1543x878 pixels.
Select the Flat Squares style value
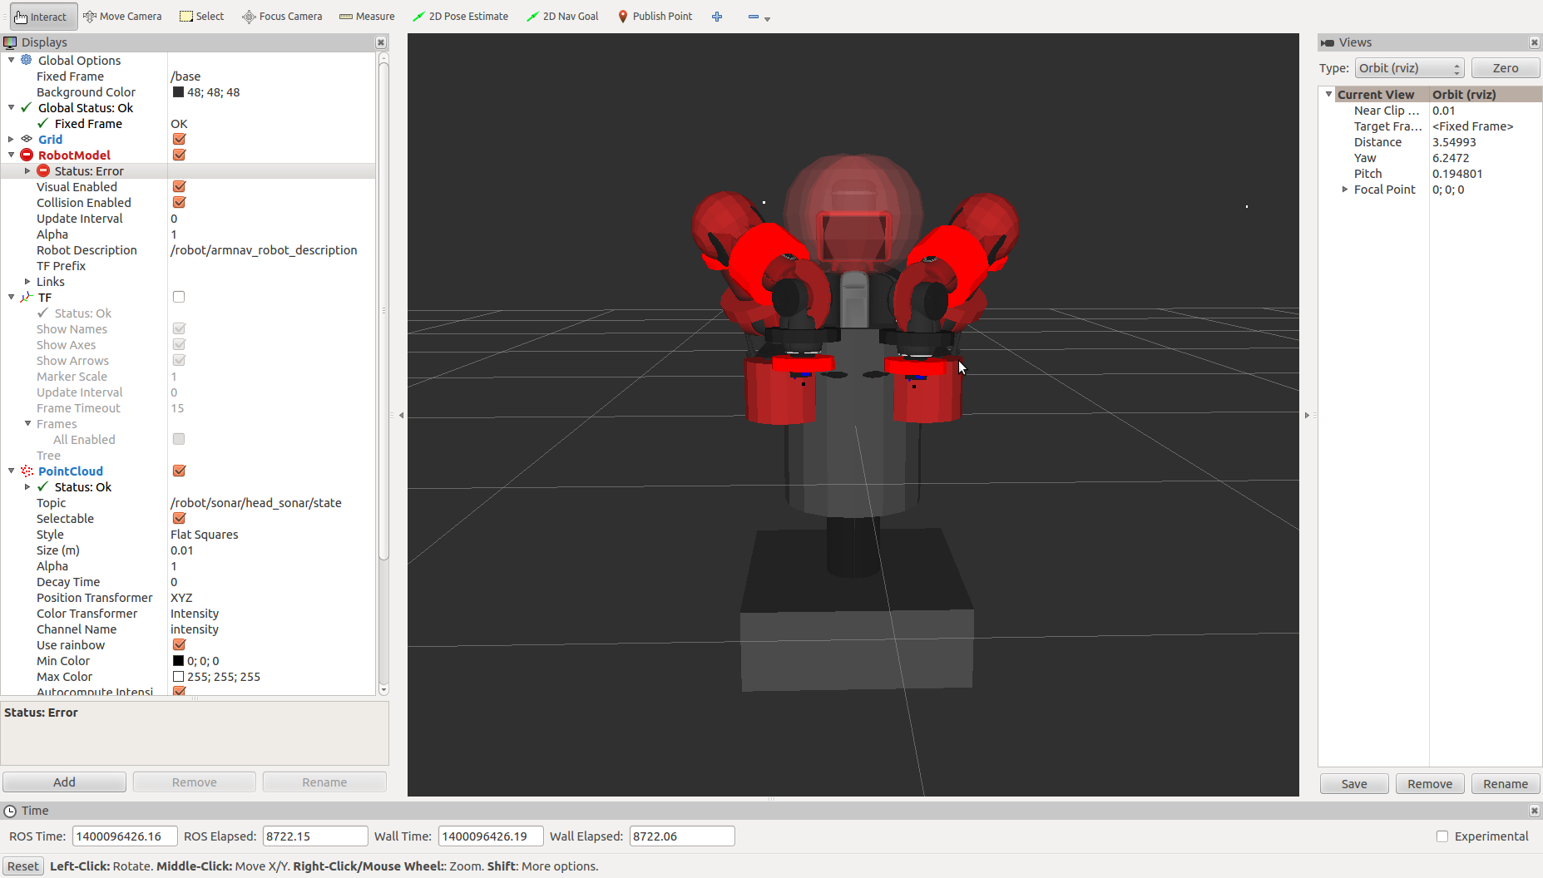tap(205, 534)
